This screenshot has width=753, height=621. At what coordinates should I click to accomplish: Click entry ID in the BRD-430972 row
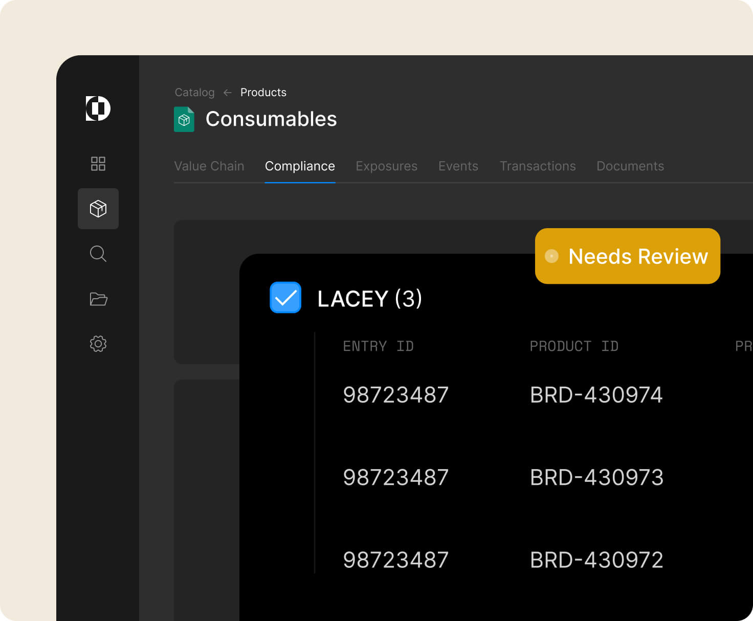tap(396, 560)
